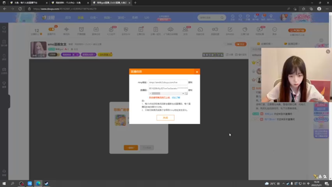
Task: Click the magnifier search icon in header
Action: 222,17
